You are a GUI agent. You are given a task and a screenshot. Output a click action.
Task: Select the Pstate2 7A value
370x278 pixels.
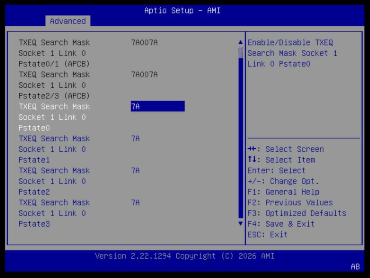135,171
